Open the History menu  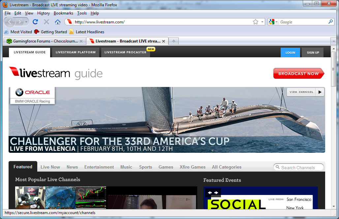pyautogui.click(x=44, y=13)
